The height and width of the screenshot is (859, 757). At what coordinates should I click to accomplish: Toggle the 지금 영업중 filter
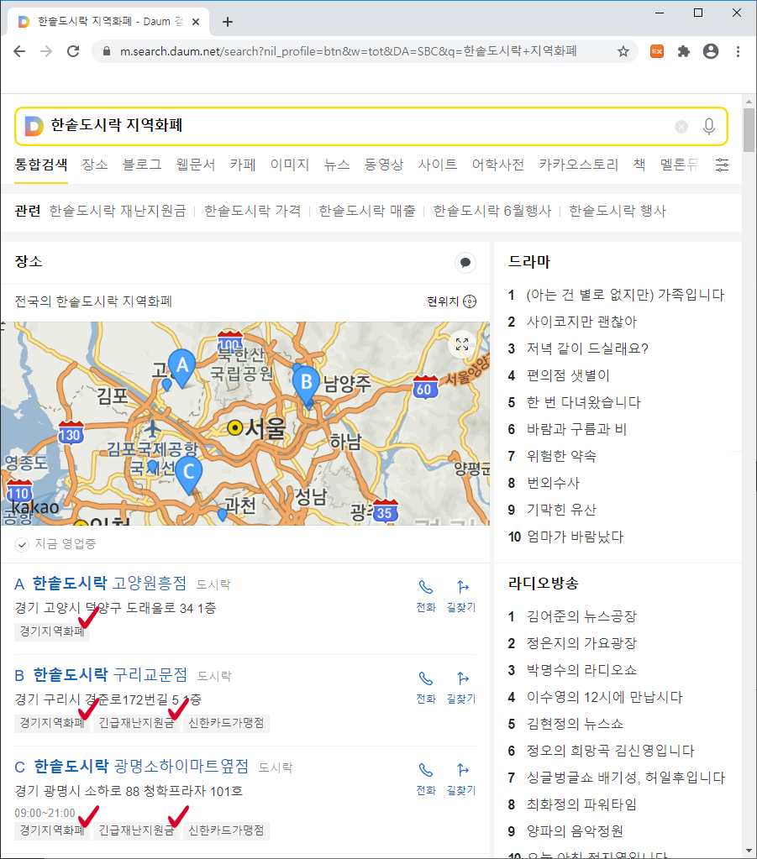[x=55, y=544]
